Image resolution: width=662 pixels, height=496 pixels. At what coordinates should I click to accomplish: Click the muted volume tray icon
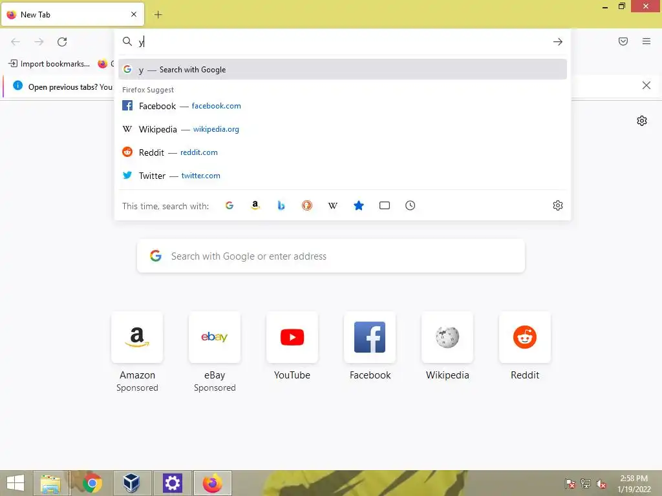pos(601,484)
